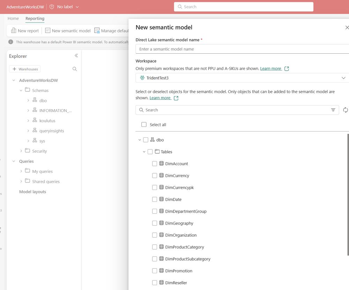Click the Manage default model icon
The width and height of the screenshot is (349, 290).
click(x=97, y=30)
